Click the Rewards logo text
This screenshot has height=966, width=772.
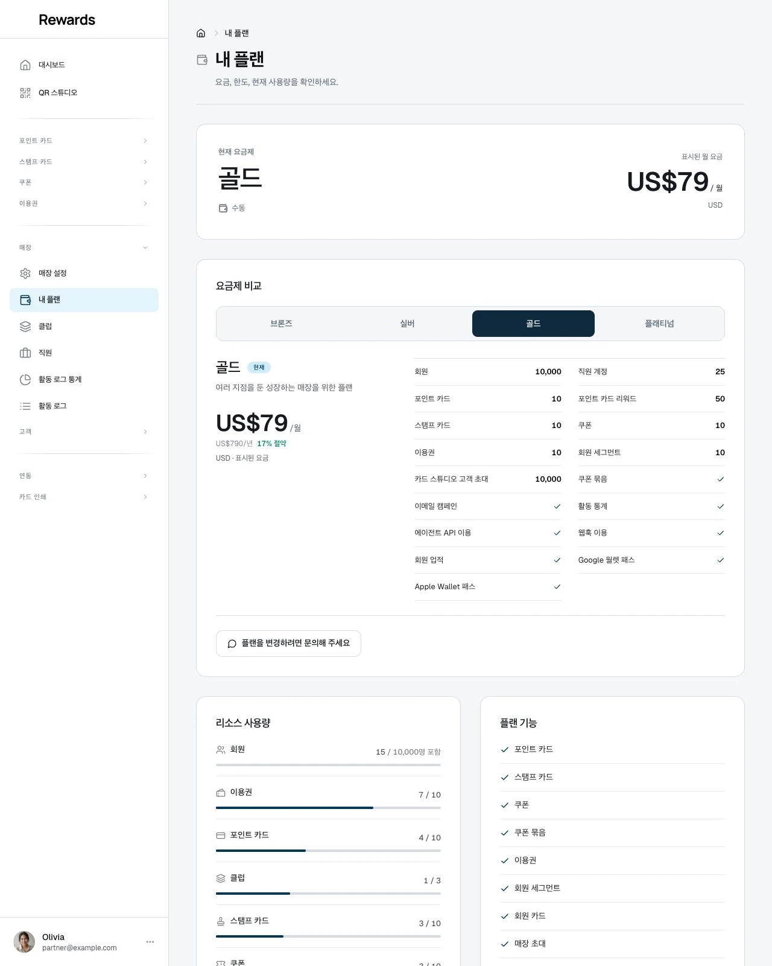[67, 20]
